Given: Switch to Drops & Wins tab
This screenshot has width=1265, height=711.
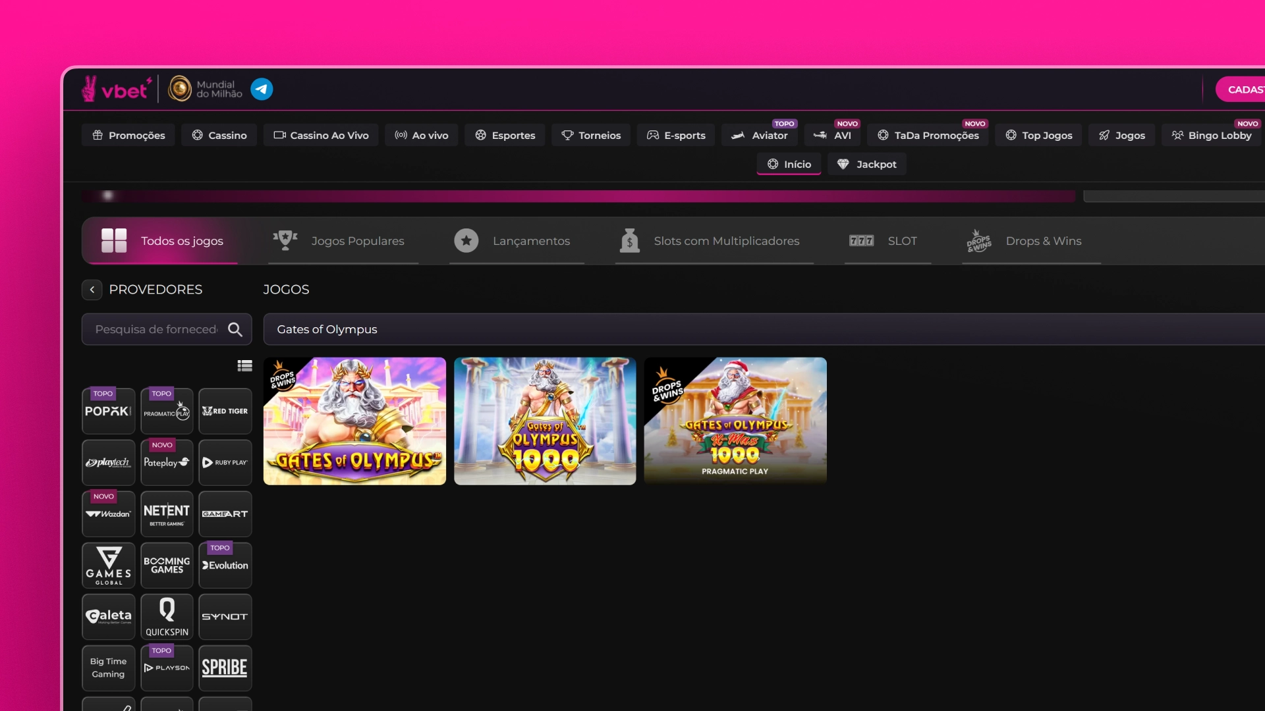Looking at the screenshot, I should [1031, 241].
